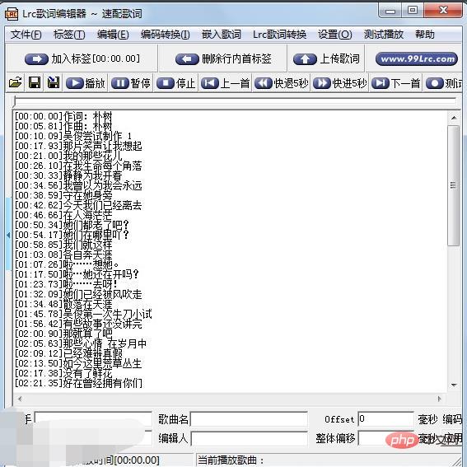Viewport: 467px width, 467px height.
Task: Start playback with the 播放 button
Action: coord(85,83)
